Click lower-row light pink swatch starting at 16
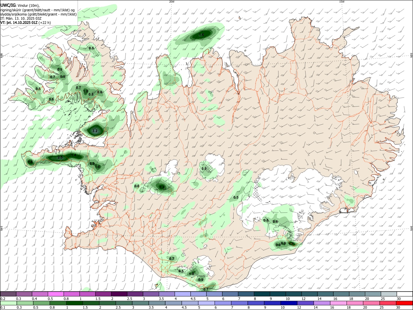 coord(338,303)
